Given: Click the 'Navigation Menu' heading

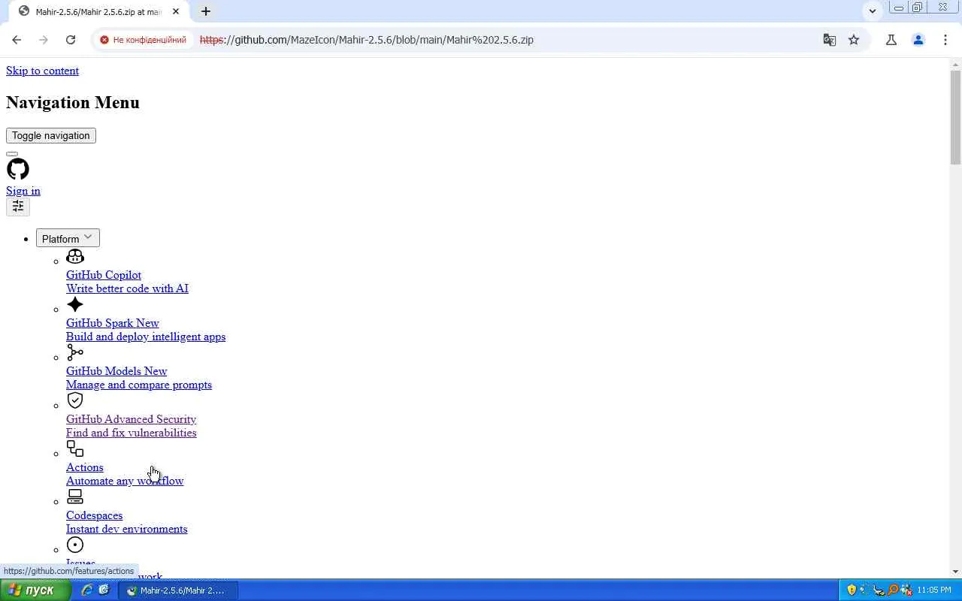Looking at the screenshot, I should (73, 103).
